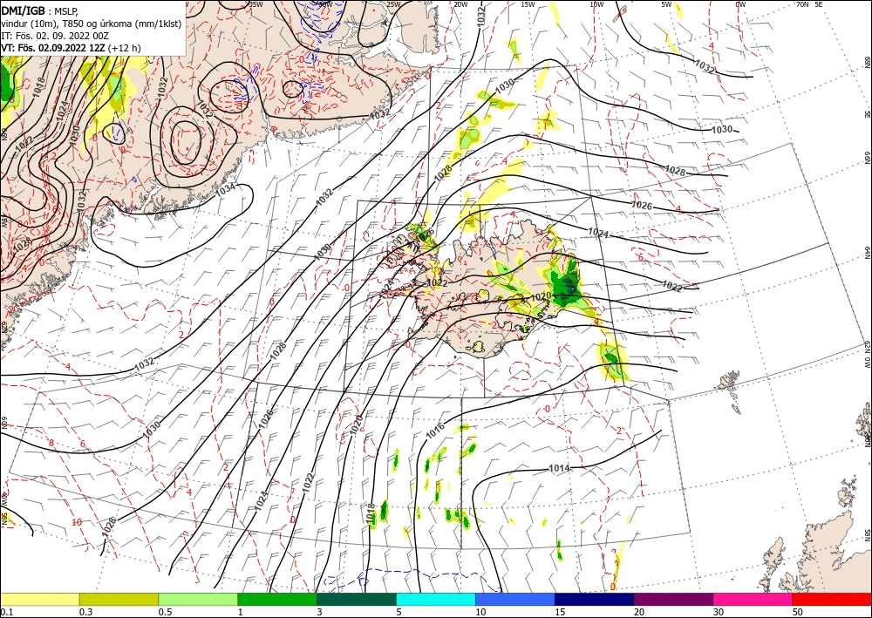Select the 'IT: Fös. 02. 09. 2022 00Z' line
872x618 pixels.
(x=54, y=36)
